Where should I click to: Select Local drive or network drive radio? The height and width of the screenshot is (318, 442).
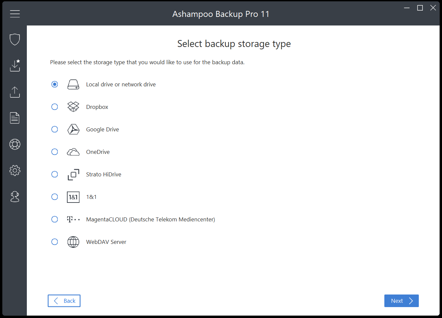click(x=55, y=84)
